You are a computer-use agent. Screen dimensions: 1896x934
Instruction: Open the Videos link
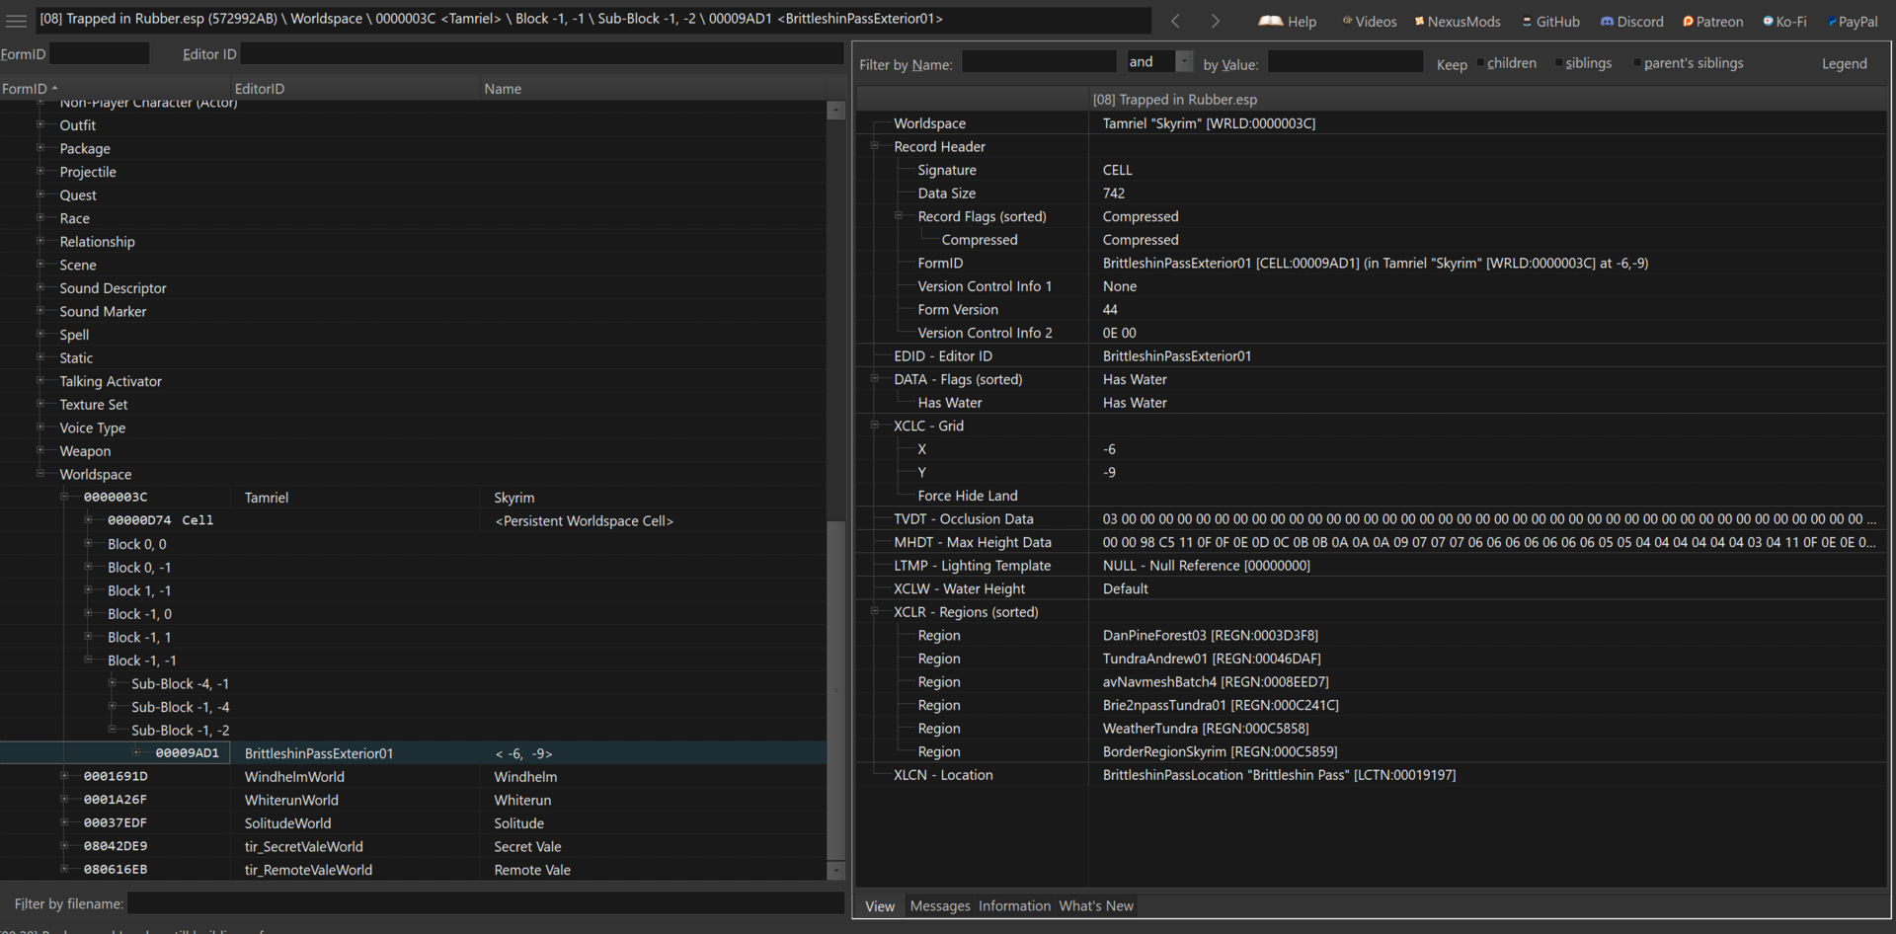pos(1369,21)
